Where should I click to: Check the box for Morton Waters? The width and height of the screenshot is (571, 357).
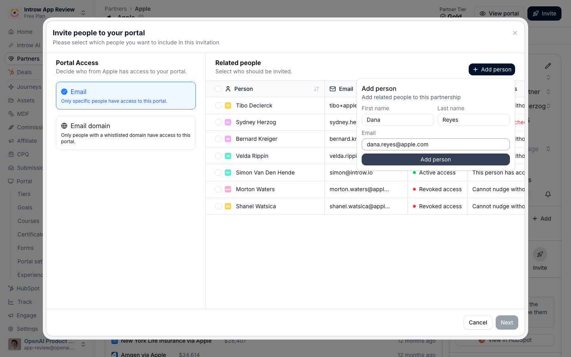coord(218,189)
